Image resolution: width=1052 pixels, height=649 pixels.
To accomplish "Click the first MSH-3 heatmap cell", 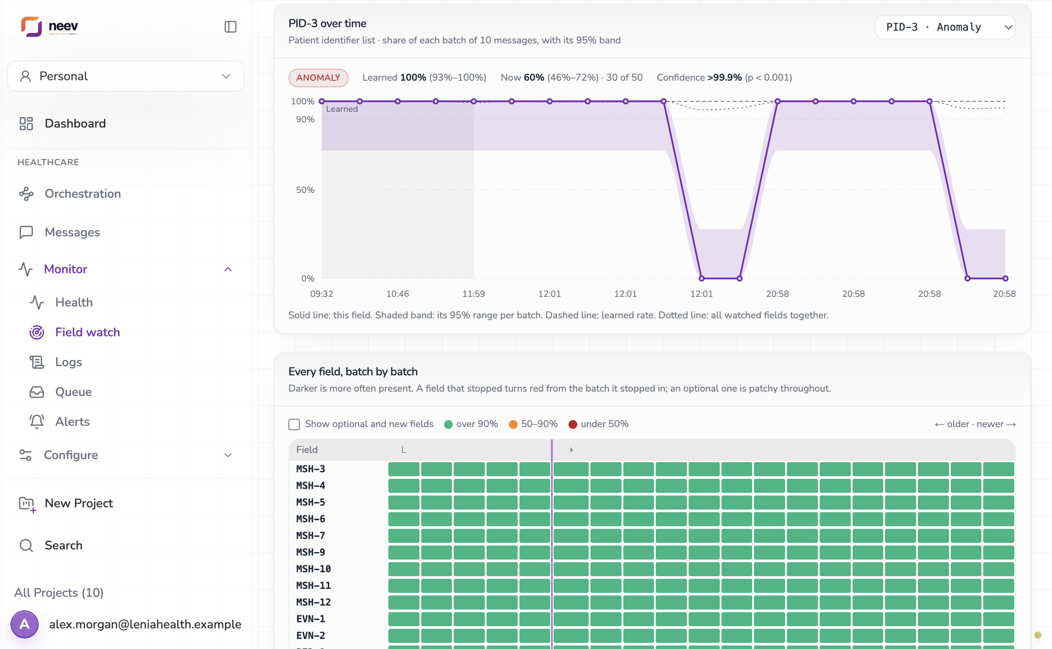I will pos(404,469).
